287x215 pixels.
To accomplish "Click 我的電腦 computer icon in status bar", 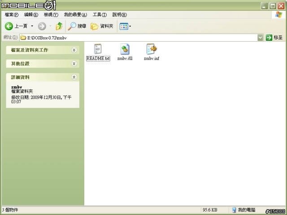I will coord(234,210).
